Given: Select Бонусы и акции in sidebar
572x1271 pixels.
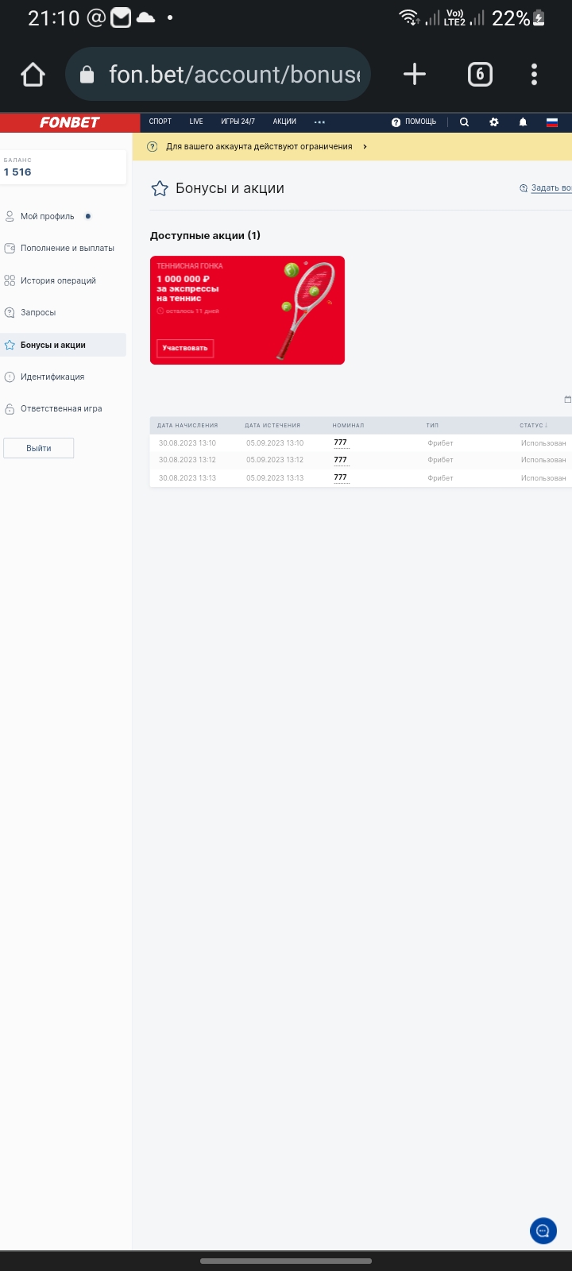Looking at the screenshot, I should (63, 345).
